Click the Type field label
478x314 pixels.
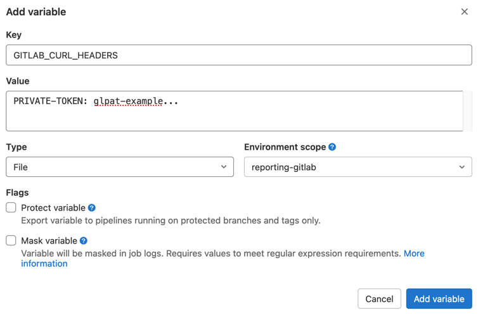(x=16, y=147)
